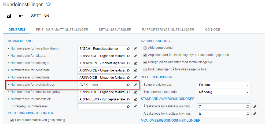Click the Nummerserie for debetnota input field

(104, 70)
